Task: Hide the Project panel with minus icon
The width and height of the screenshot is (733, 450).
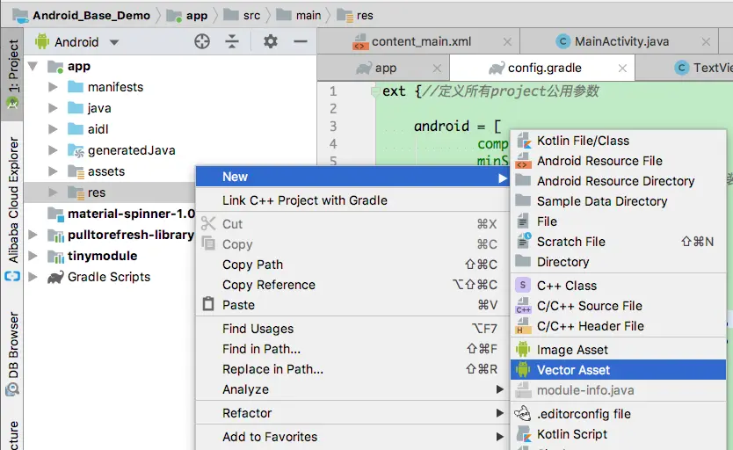Action: pos(300,41)
